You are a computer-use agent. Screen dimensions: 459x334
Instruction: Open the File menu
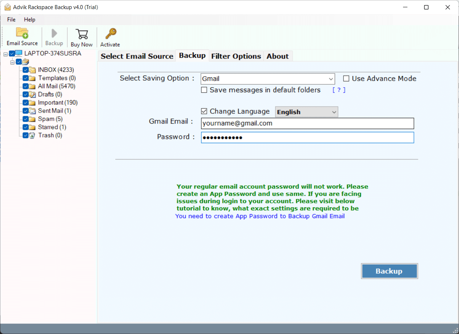tap(11, 20)
